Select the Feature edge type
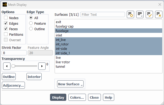This screenshot has height=105, width=164. [x=31, y=23]
